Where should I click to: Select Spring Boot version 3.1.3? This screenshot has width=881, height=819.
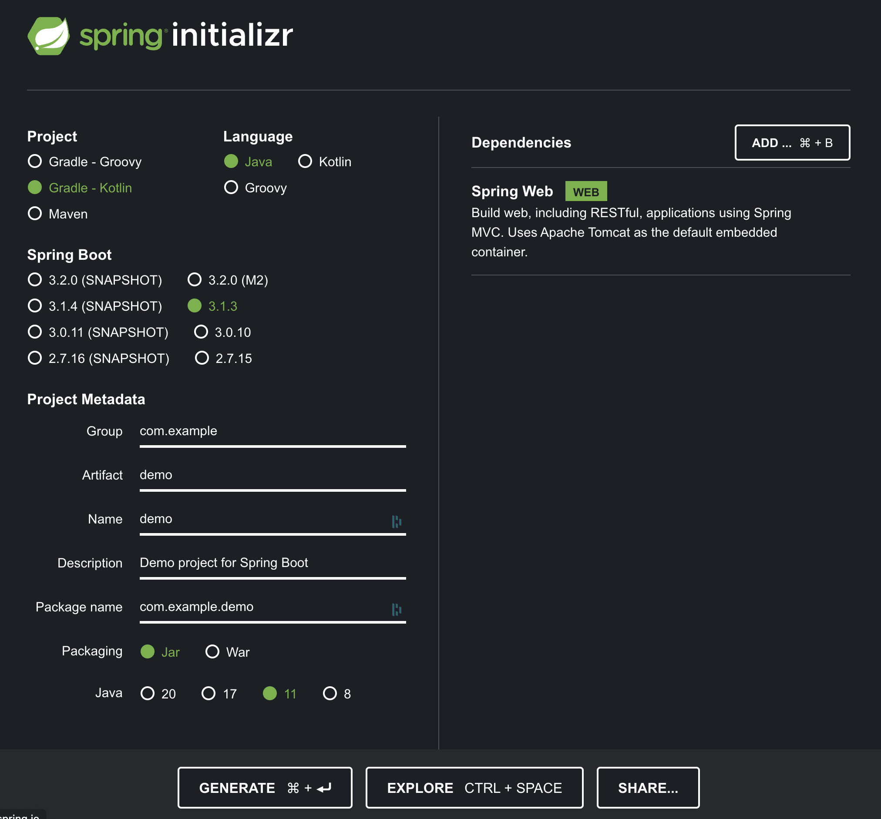coord(212,306)
